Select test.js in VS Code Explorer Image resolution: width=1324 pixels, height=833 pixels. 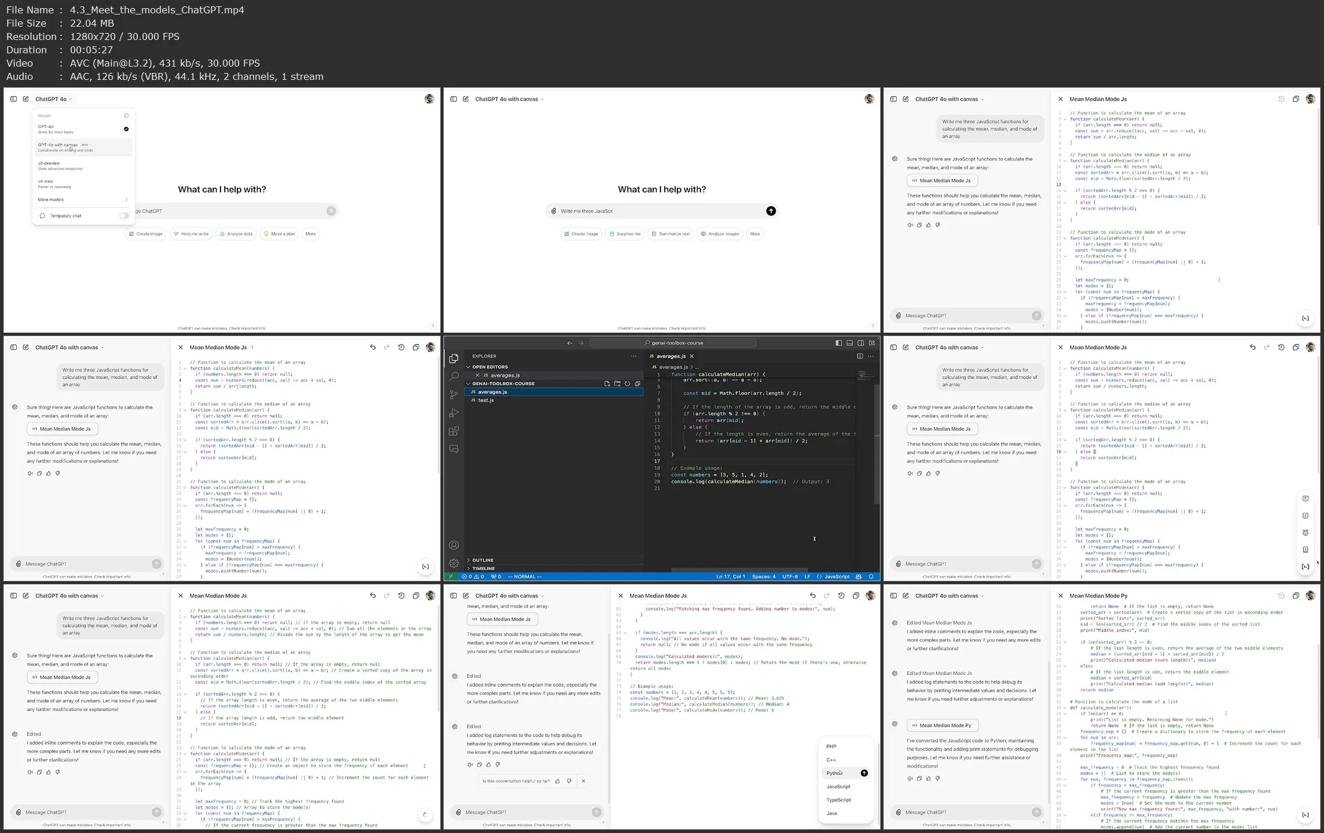pyautogui.click(x=554, y=401)
